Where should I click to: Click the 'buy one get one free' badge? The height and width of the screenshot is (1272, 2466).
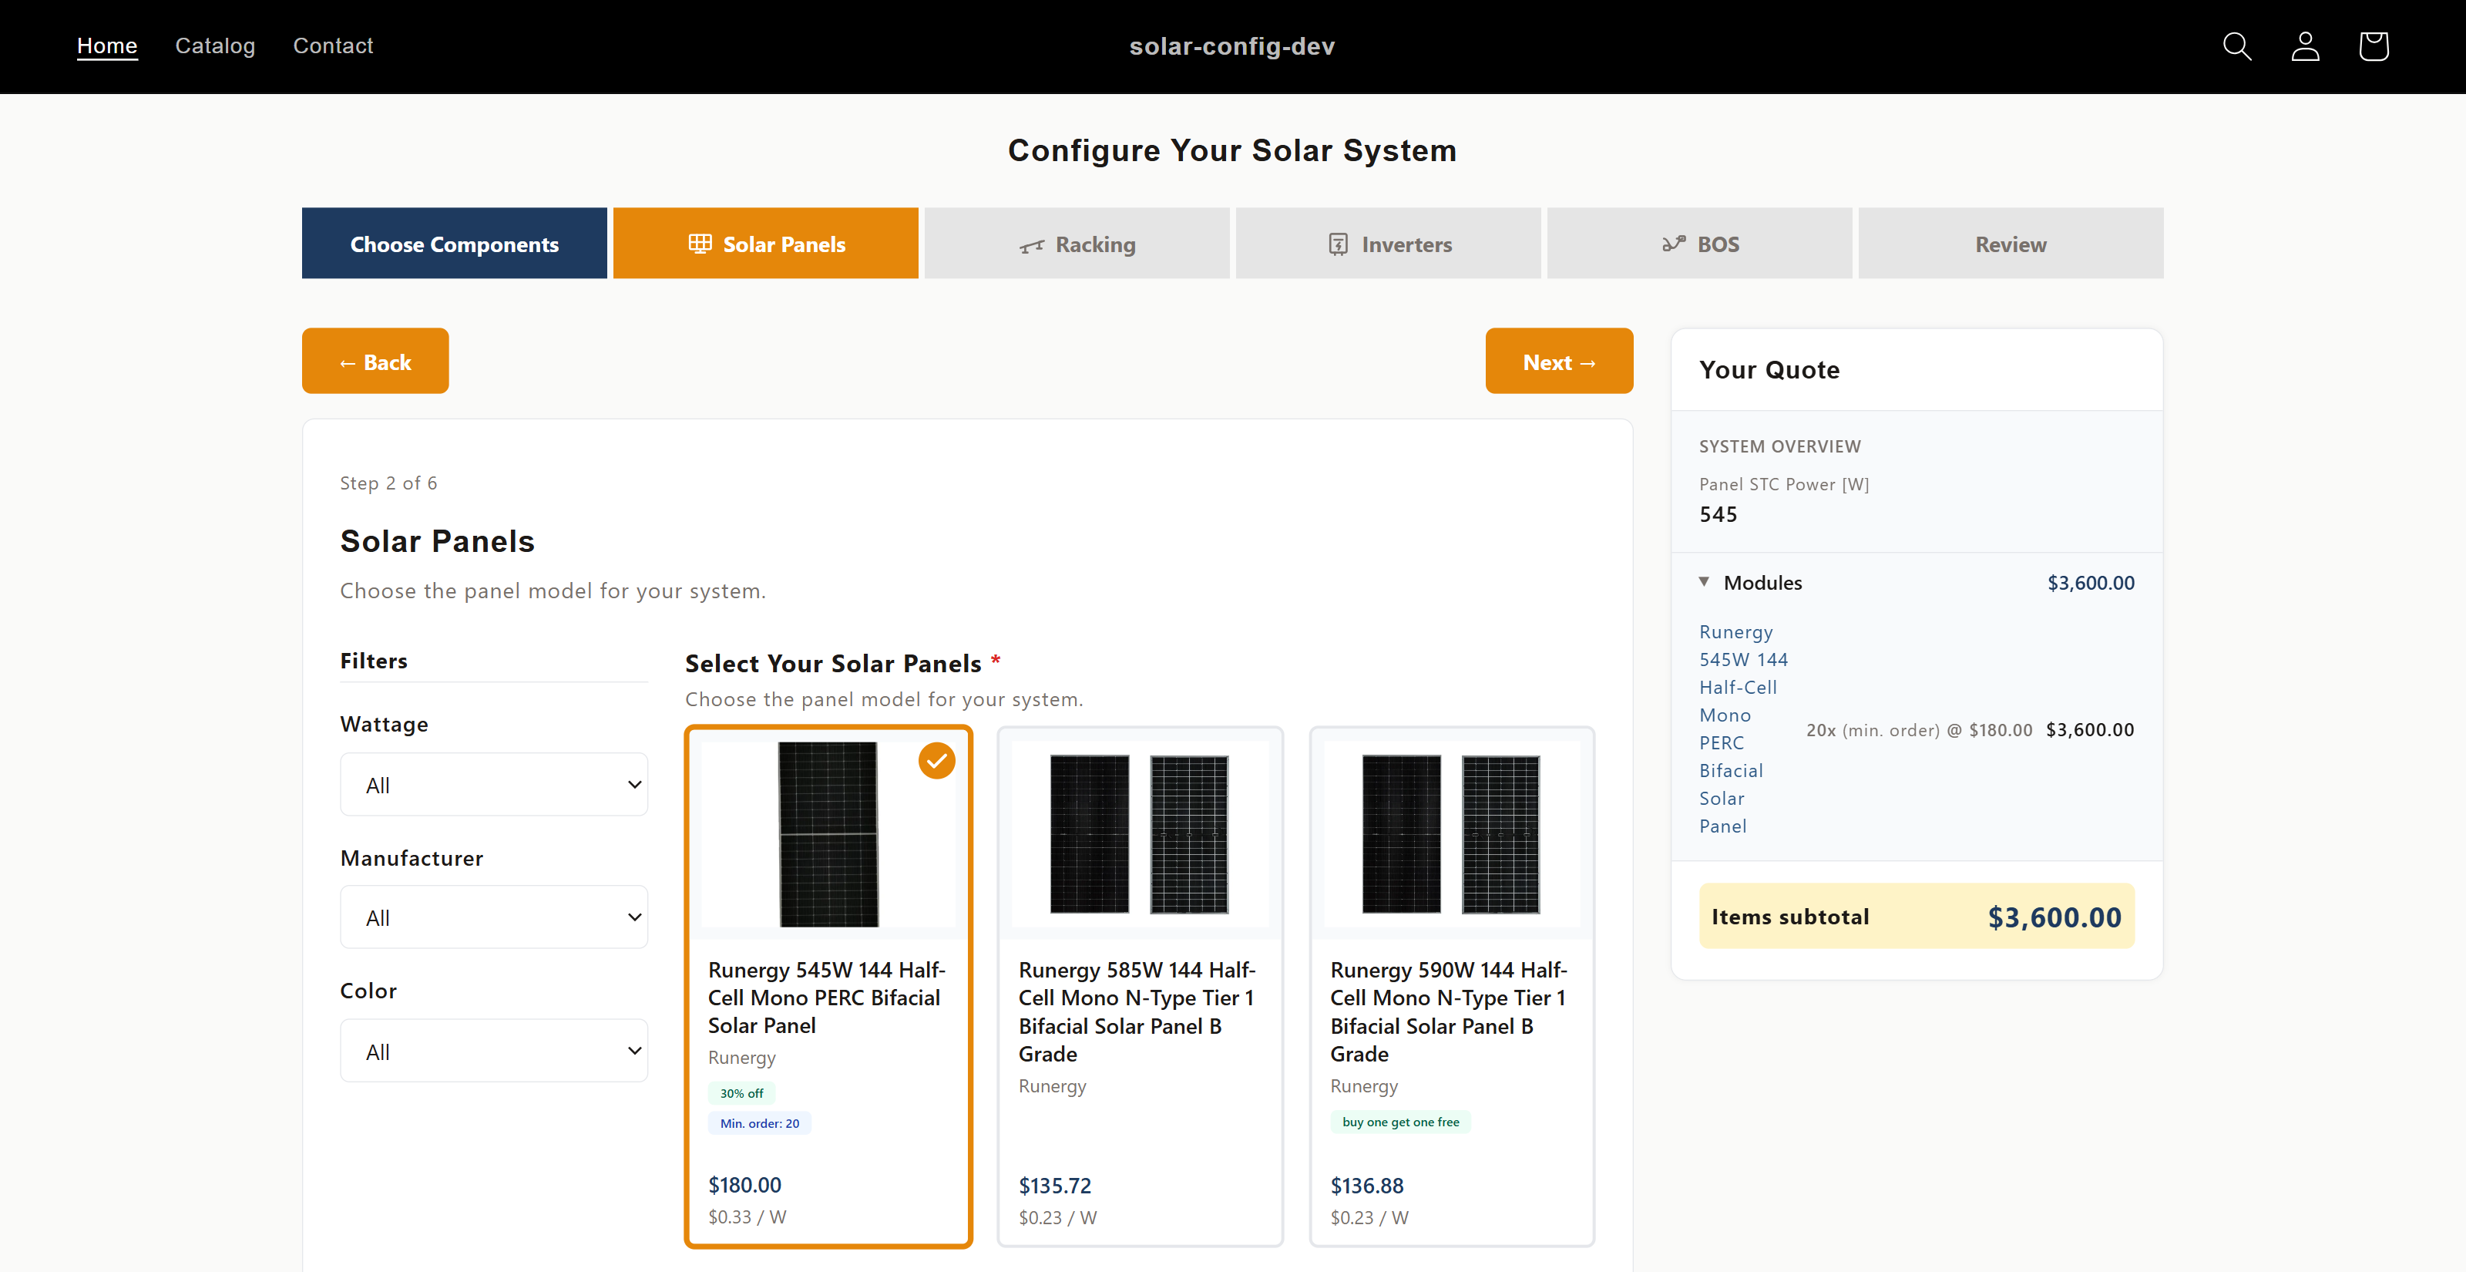[1400, 1122]
